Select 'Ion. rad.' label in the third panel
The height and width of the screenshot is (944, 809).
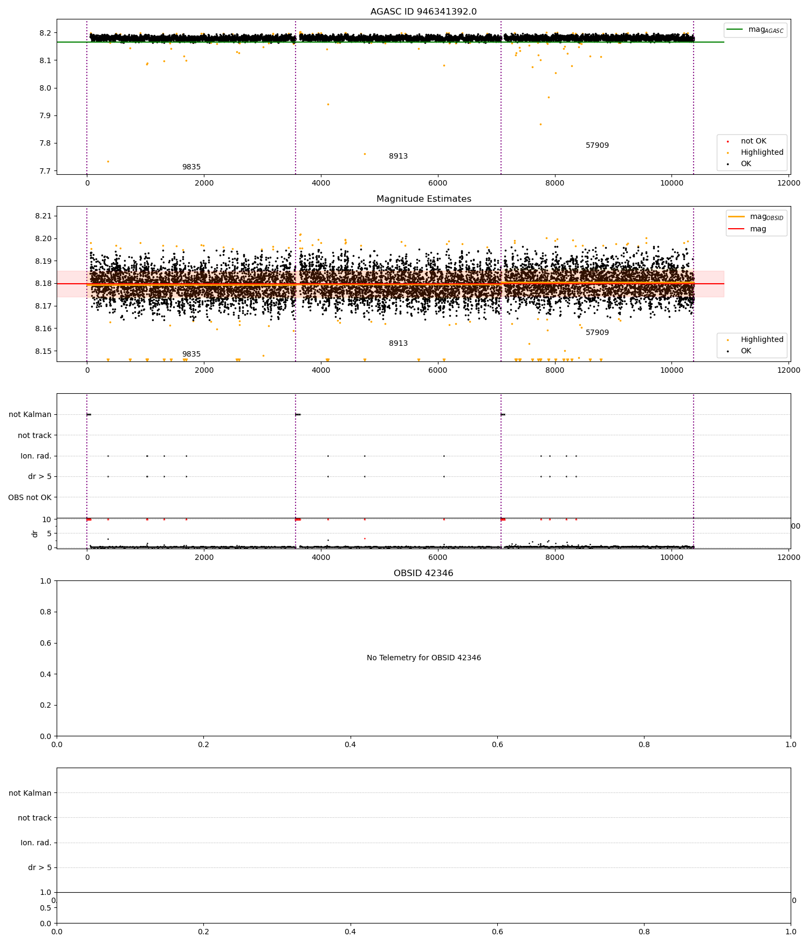click(x=36, y=456)
